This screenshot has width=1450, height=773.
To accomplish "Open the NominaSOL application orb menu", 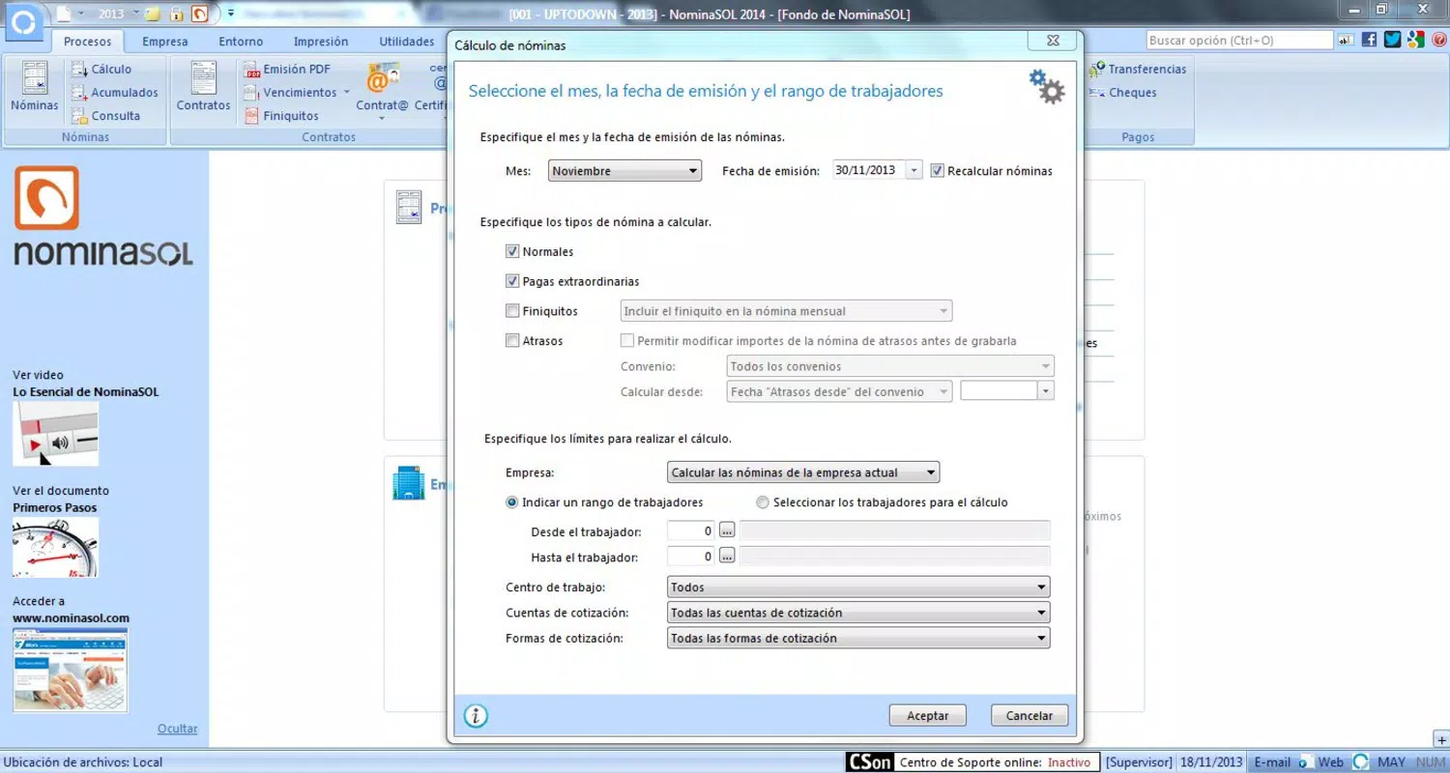I will (23, 20).
